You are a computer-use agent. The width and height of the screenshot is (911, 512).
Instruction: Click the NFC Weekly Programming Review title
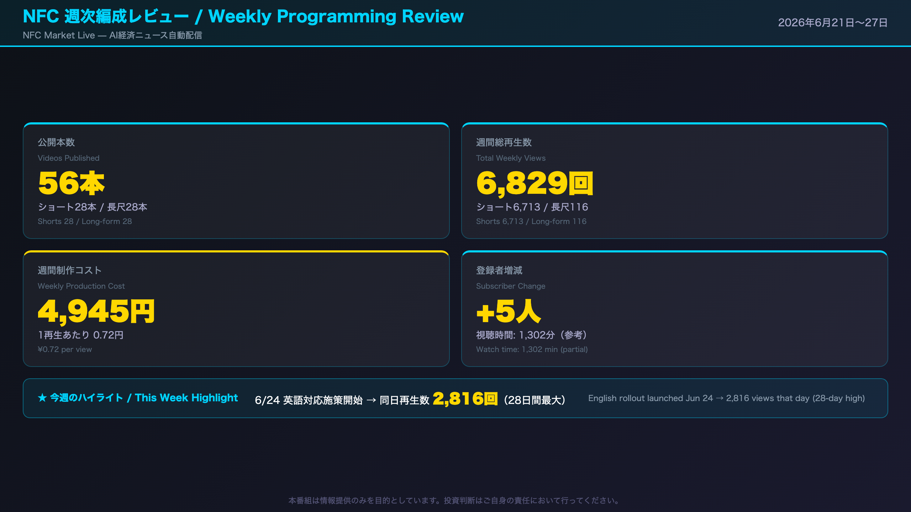pyautogui.click(x=243, y=16)
